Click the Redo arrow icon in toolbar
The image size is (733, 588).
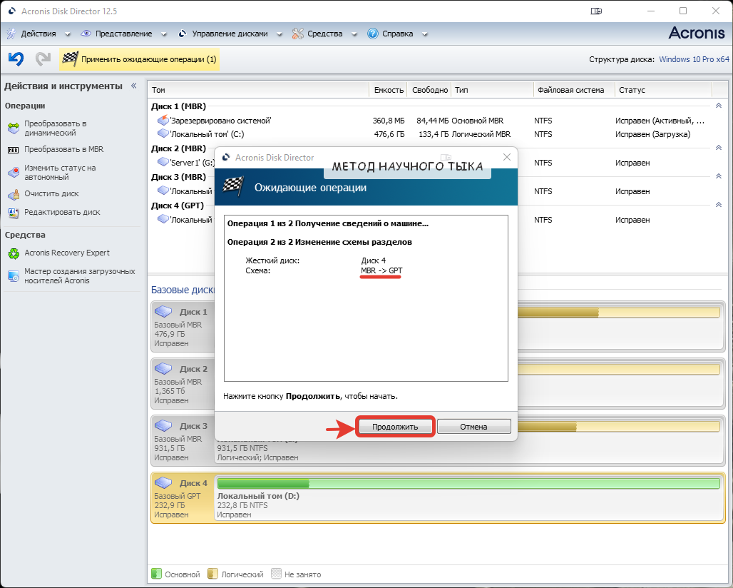point(43,59)
